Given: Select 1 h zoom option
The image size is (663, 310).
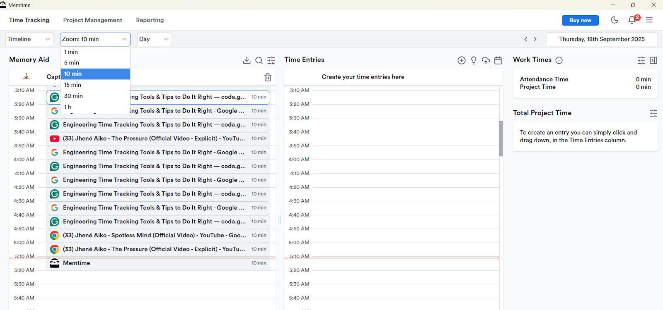Looking at the screenshot, I should (x=95, y=107).
